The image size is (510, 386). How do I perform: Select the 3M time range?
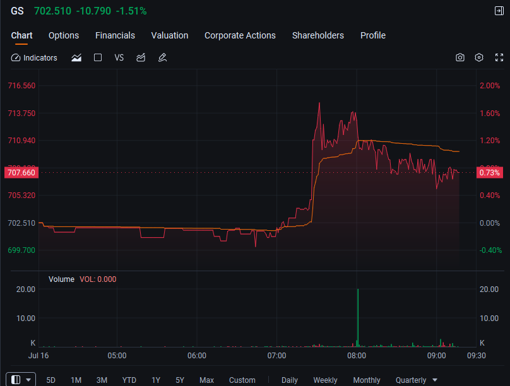point(102,380)
